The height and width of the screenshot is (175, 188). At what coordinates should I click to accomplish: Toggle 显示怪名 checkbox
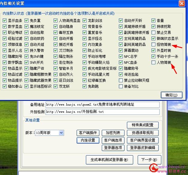pos(84,39)
